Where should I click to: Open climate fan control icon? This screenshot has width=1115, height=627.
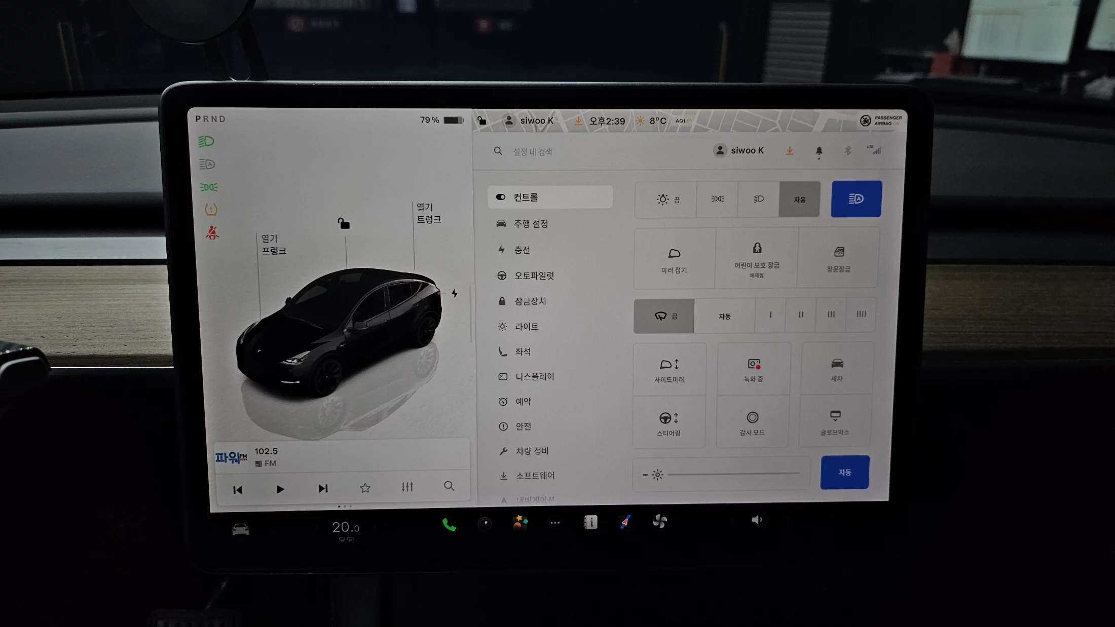coord(660,521)
